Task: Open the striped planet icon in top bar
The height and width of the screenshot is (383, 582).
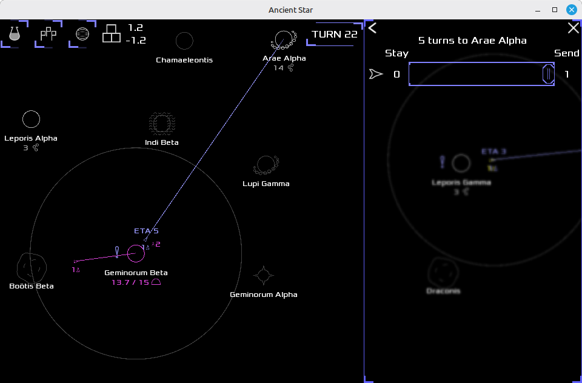Action: point(82,34)
